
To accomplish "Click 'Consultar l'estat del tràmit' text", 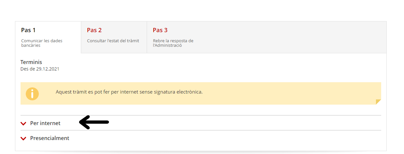I will coord(113,41).
